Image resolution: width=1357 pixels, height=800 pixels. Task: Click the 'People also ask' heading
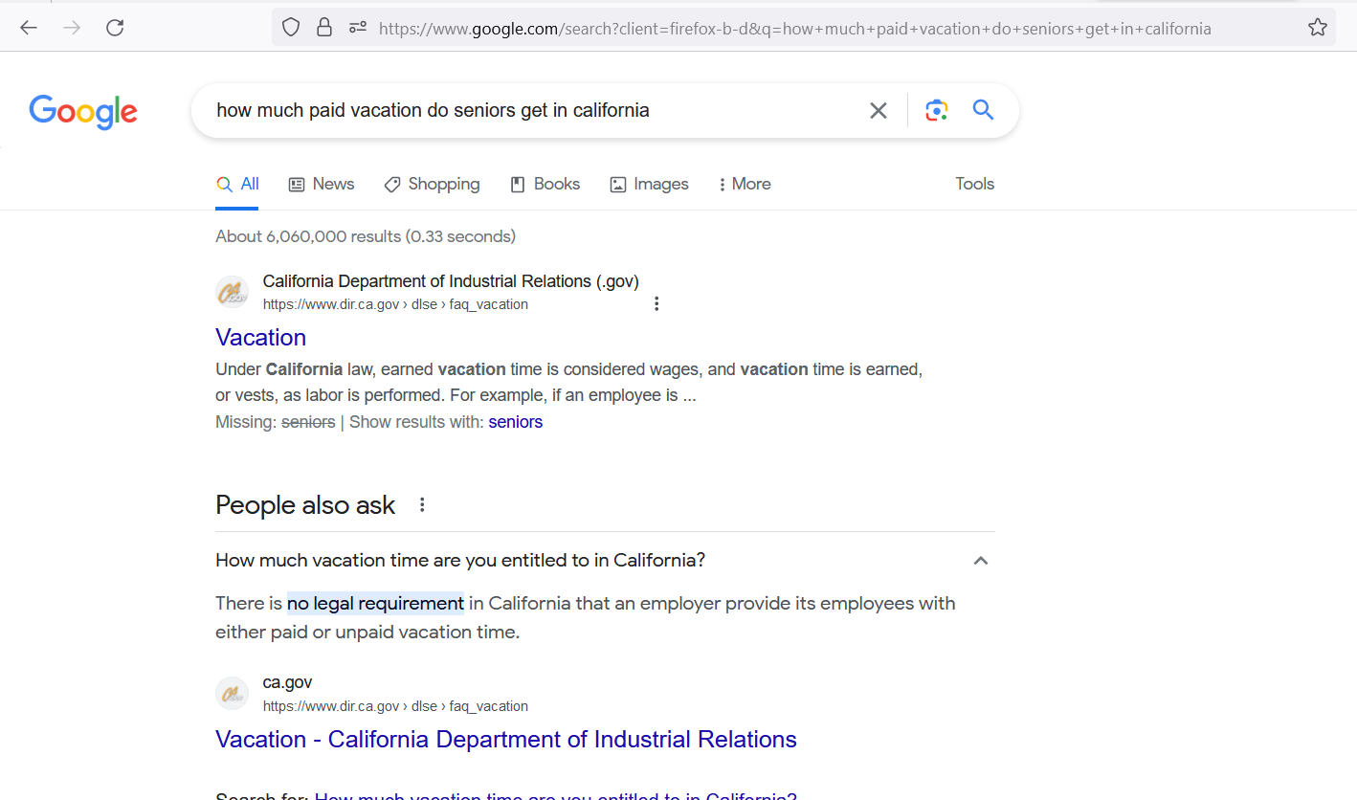tap(305, 505)
